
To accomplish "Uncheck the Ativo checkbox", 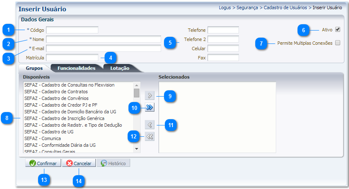I will pos(338,30).
